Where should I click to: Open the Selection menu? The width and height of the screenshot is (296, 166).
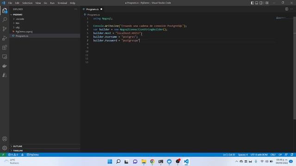(x=27, y=3)
